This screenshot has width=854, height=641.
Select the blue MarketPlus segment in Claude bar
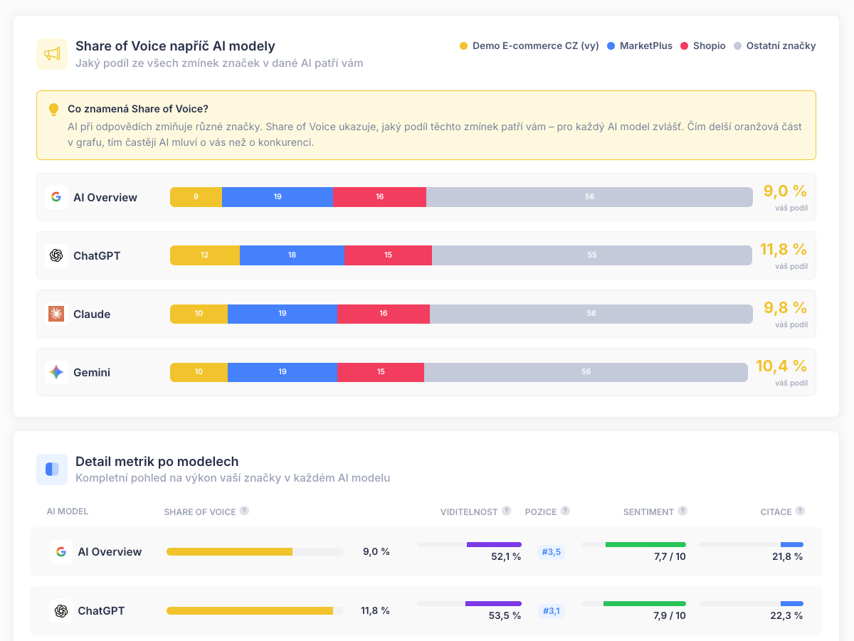pyautogui.click(x=283, y=314)
